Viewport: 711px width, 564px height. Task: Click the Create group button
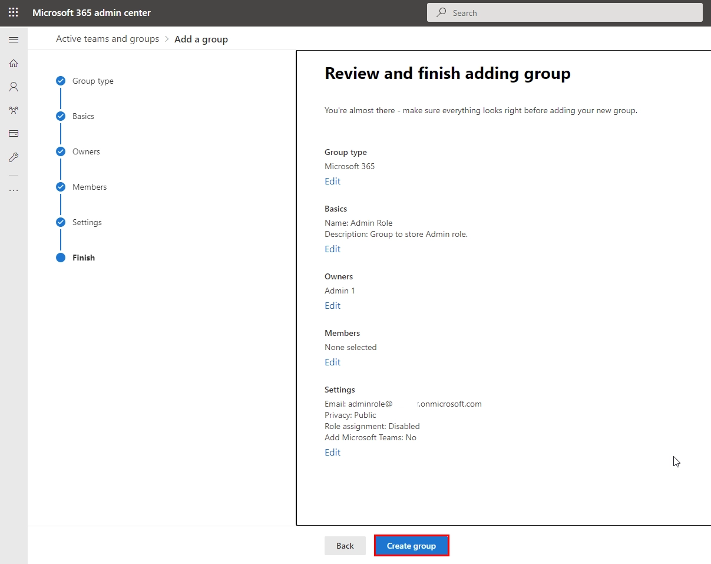(411, 546)
